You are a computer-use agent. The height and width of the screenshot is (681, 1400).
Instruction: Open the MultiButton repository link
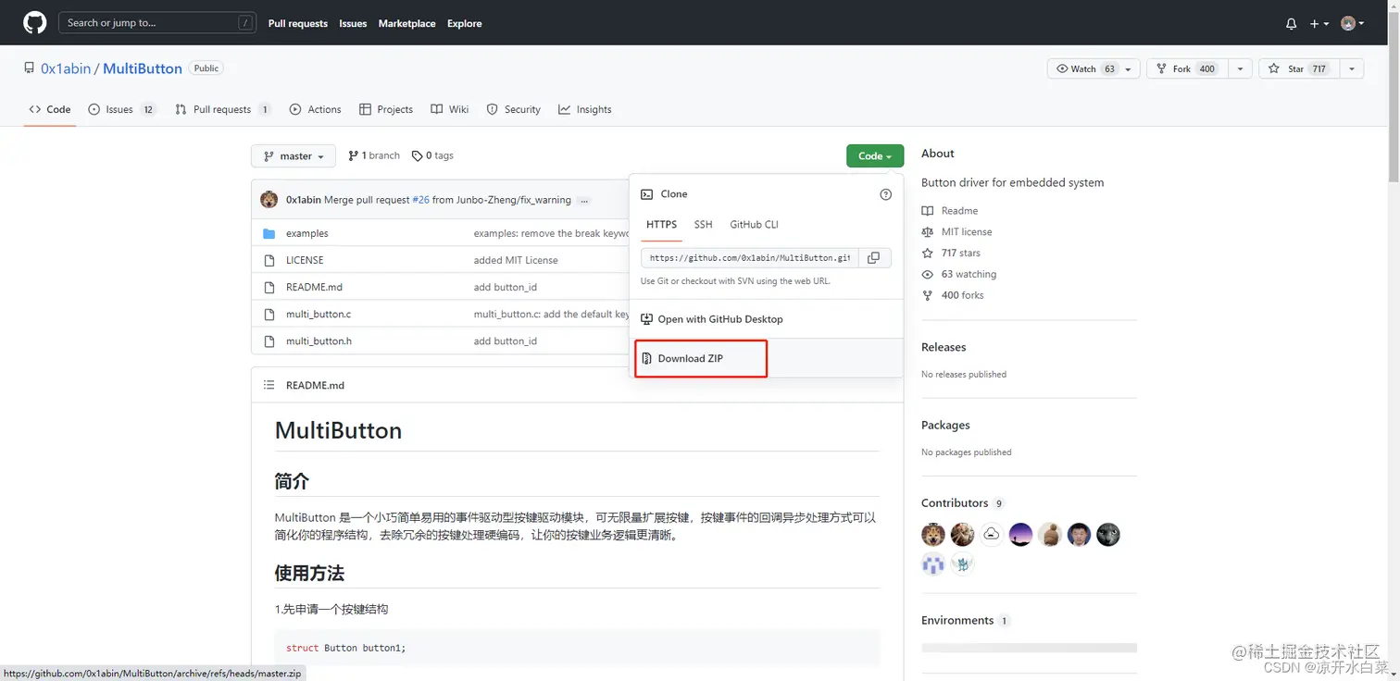142,69
